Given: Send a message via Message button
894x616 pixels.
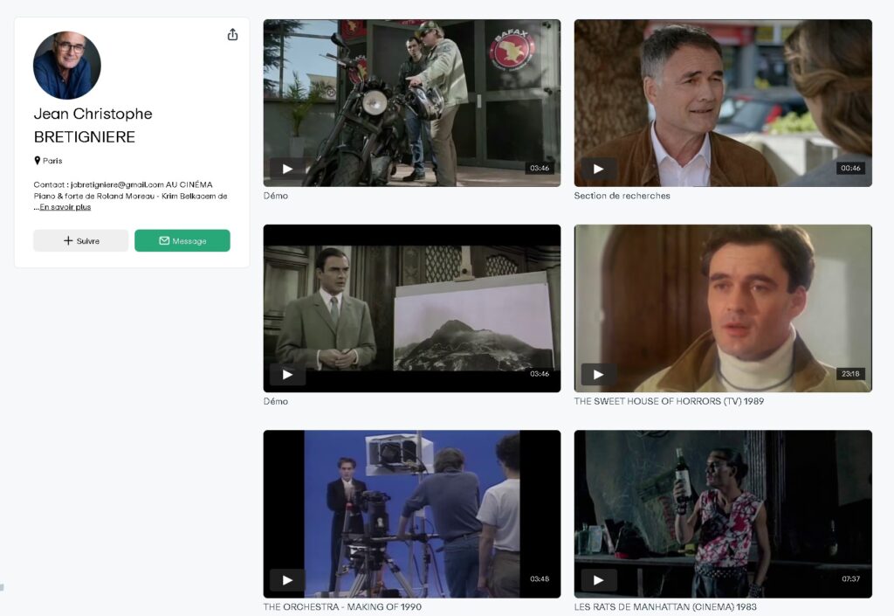Looking at the screenshot, I should pos(182,241).
